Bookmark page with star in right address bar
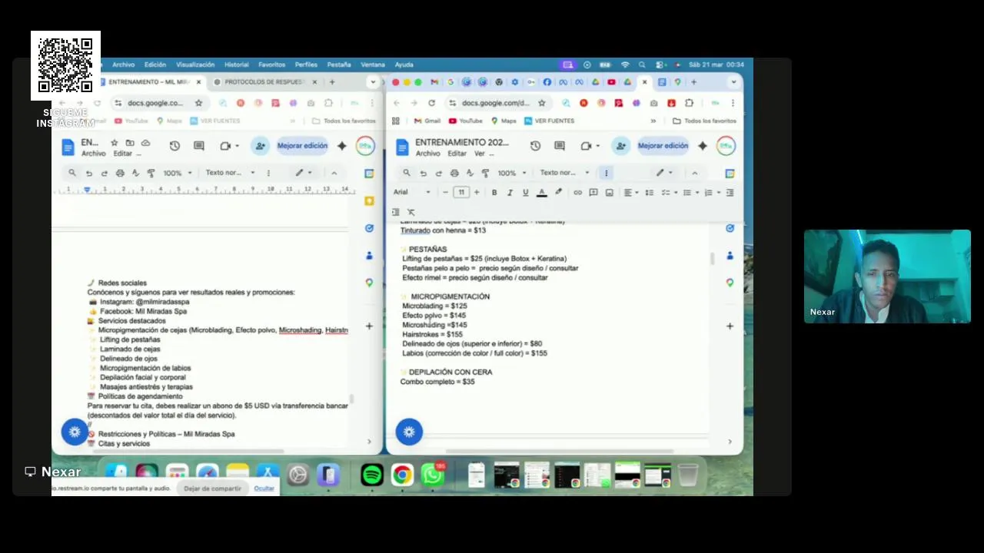984x553 pixels. pos(541,103)
